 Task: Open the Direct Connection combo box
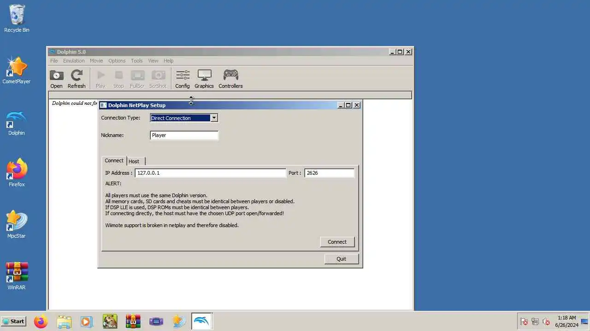coord(184,118)
